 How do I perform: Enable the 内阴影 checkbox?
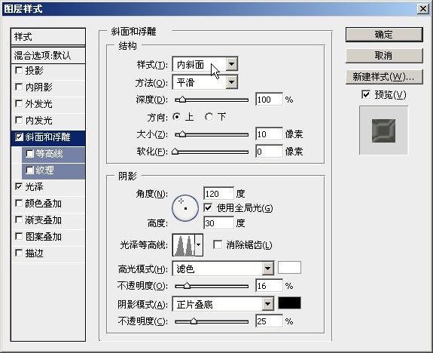click(x=19, y=87)
